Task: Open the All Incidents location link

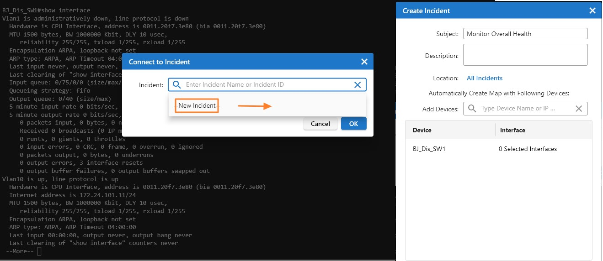Action: tap(485, 78)
